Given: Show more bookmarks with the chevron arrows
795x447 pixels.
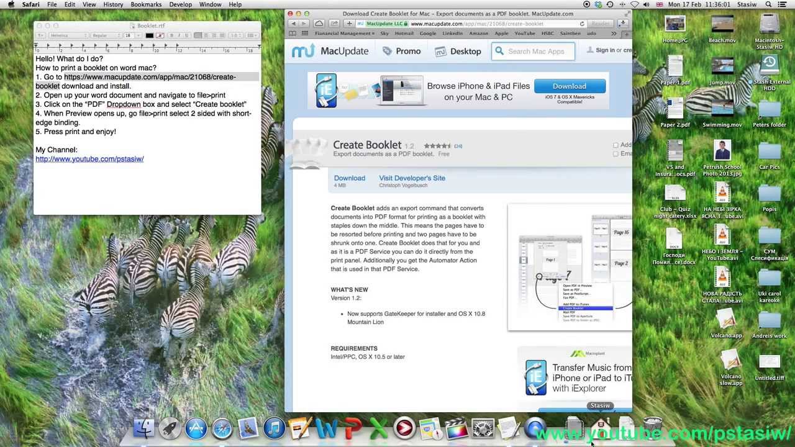Looking at the screenshot, I should [614, 34].
